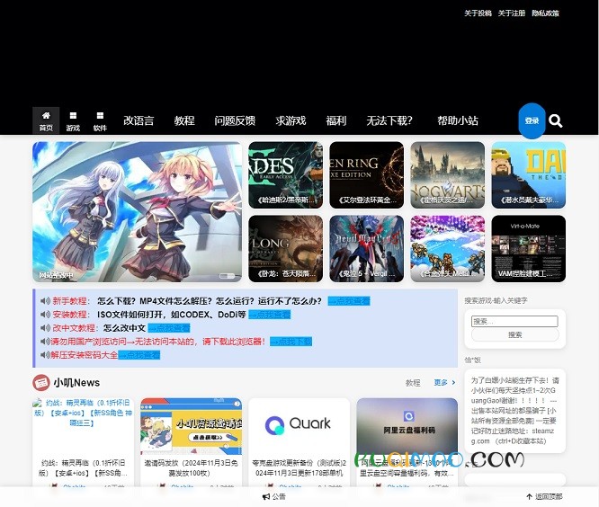Screen dimensions: 599x507
Task: Open the 卧龙:苍天陨落 Wo Long card
Action: click(x=285, y=249)
